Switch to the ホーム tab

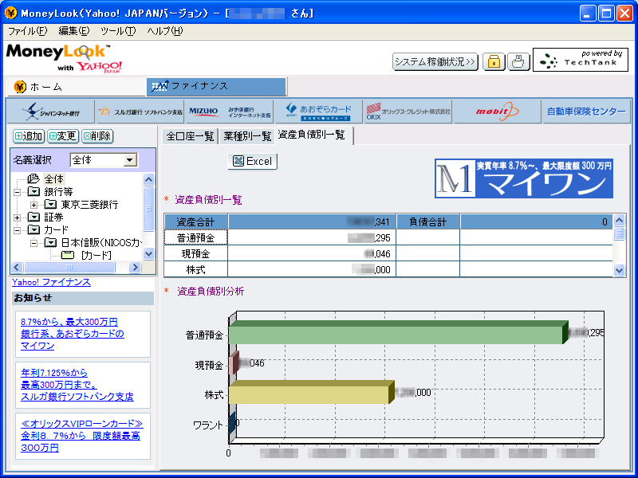click(x=76, y=87)
